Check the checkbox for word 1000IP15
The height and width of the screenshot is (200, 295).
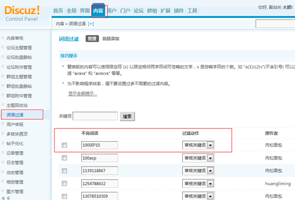[x=64, y=145]
